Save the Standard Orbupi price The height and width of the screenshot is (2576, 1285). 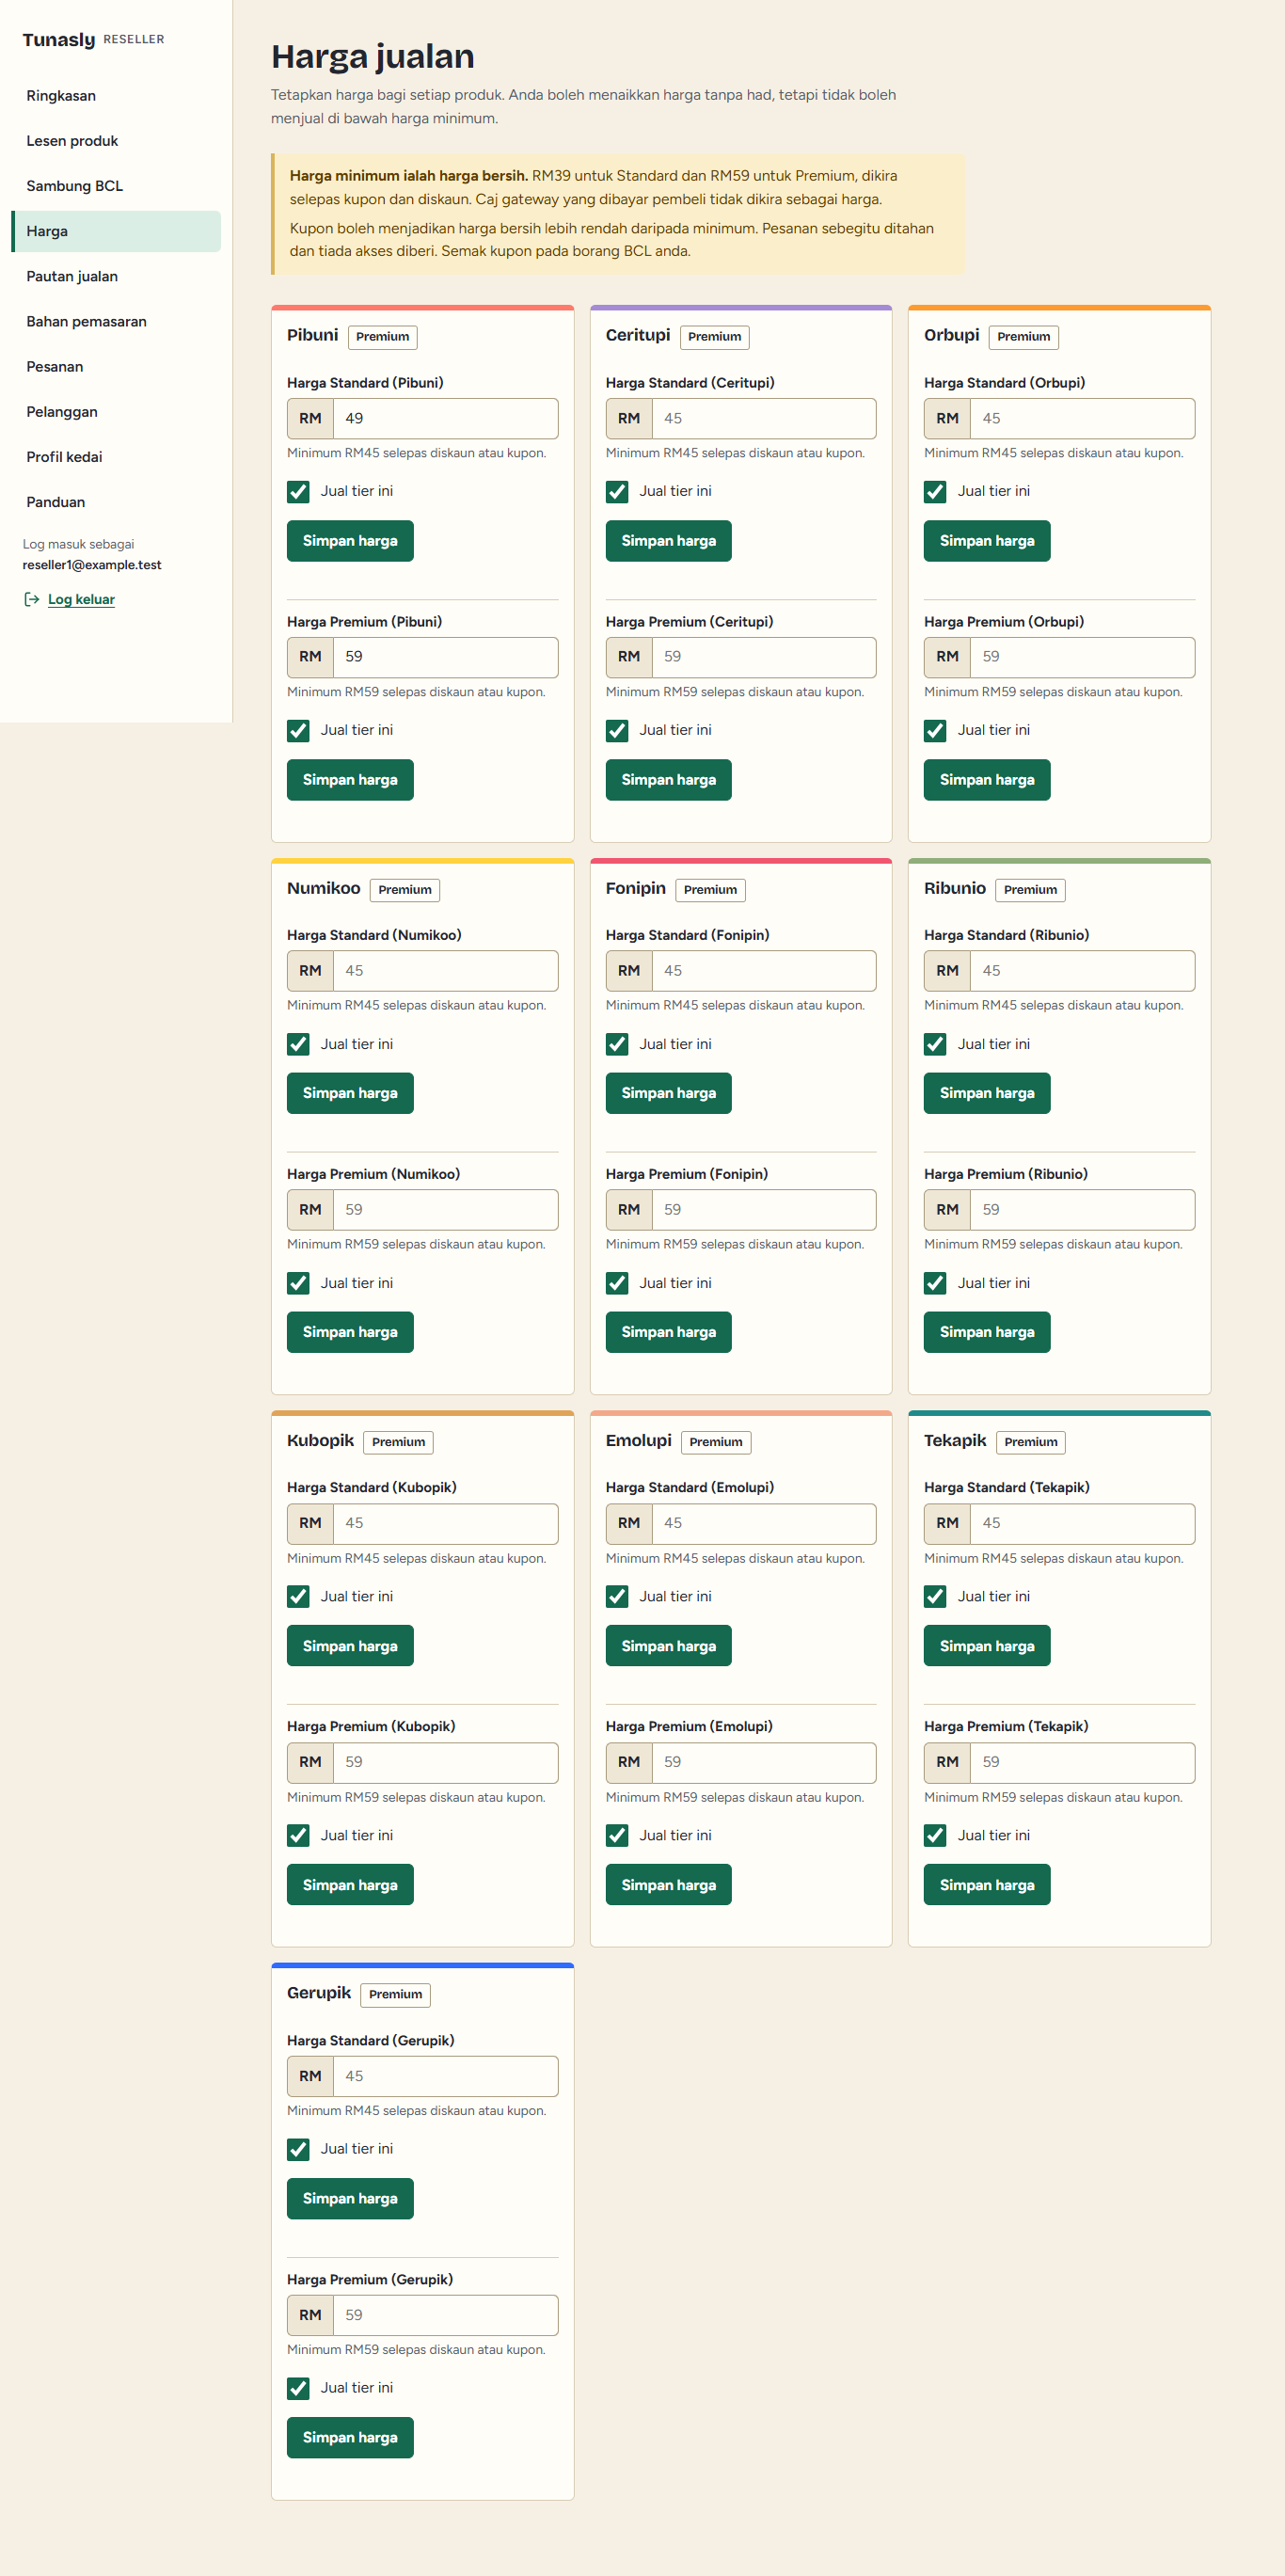pyautogui.click(x=987, y=541)
